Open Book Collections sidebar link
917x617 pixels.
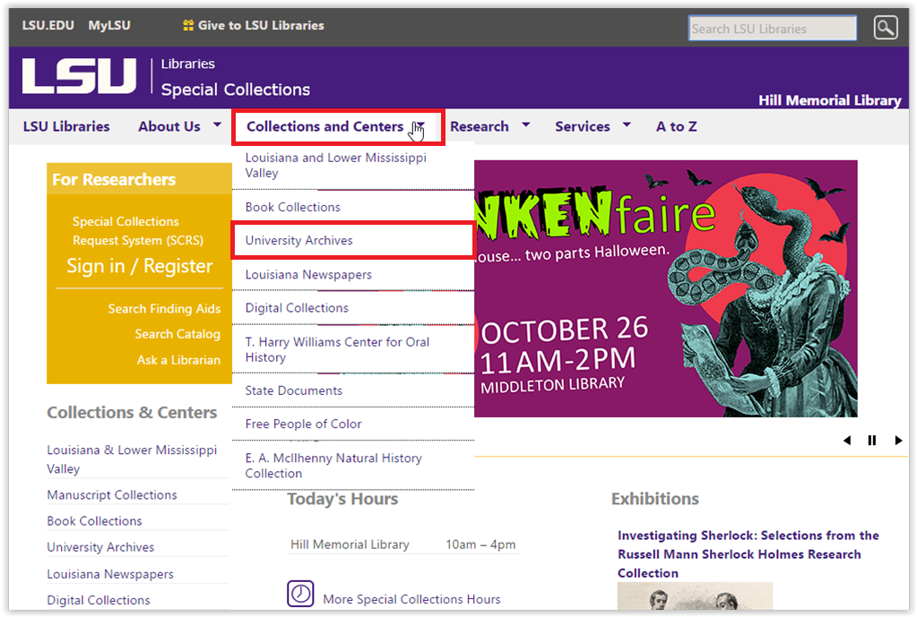point(94,520)
